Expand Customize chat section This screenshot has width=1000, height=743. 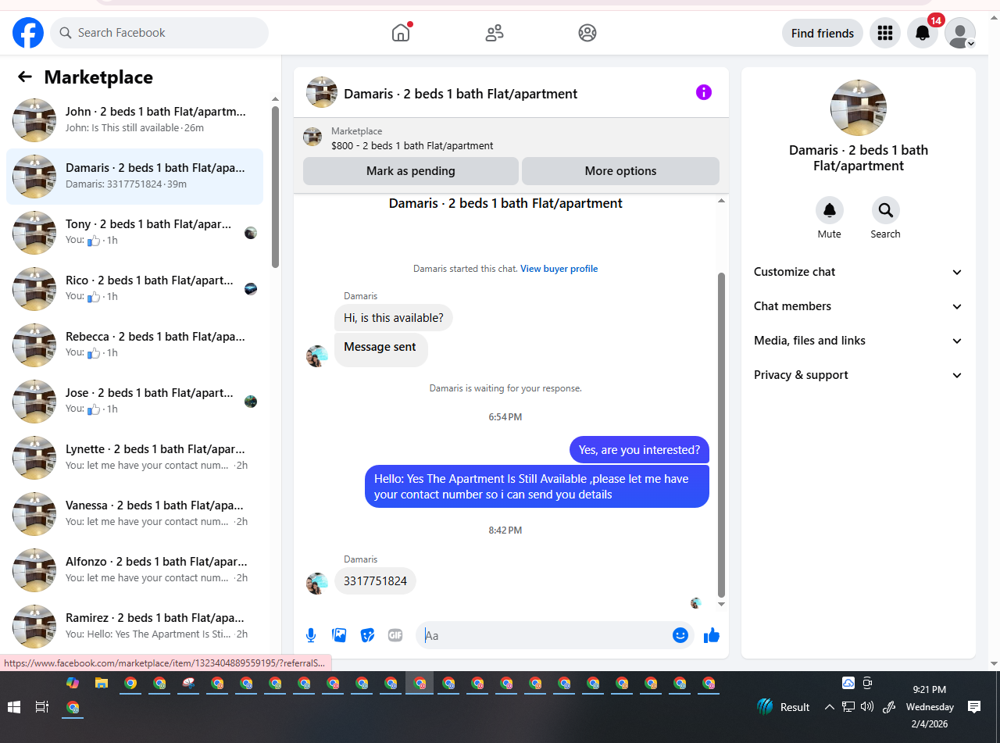pyautogui.click(x=858, y=272)
